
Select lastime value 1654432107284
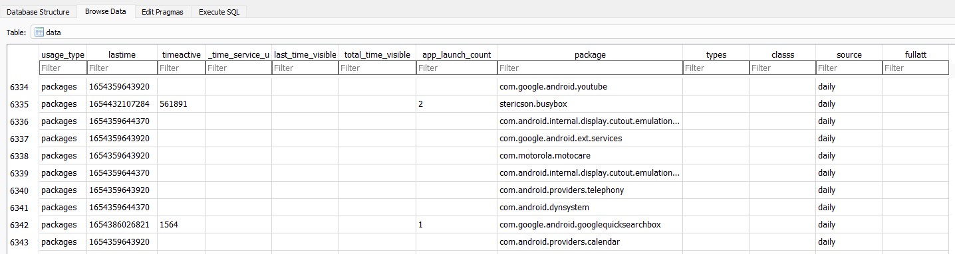click(122, 104)
